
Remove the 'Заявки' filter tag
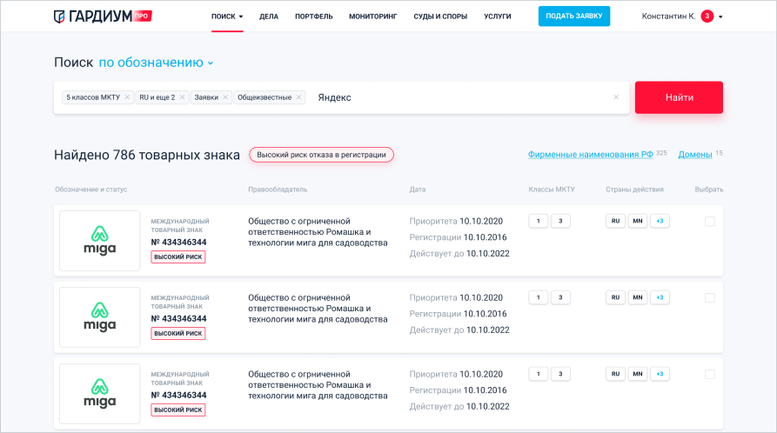tap(225, 97)
